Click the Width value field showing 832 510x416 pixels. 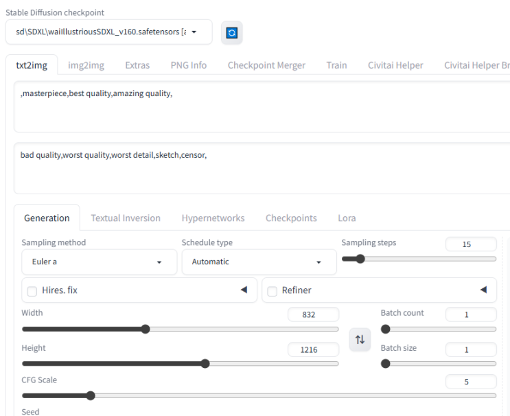pos(313,314)
